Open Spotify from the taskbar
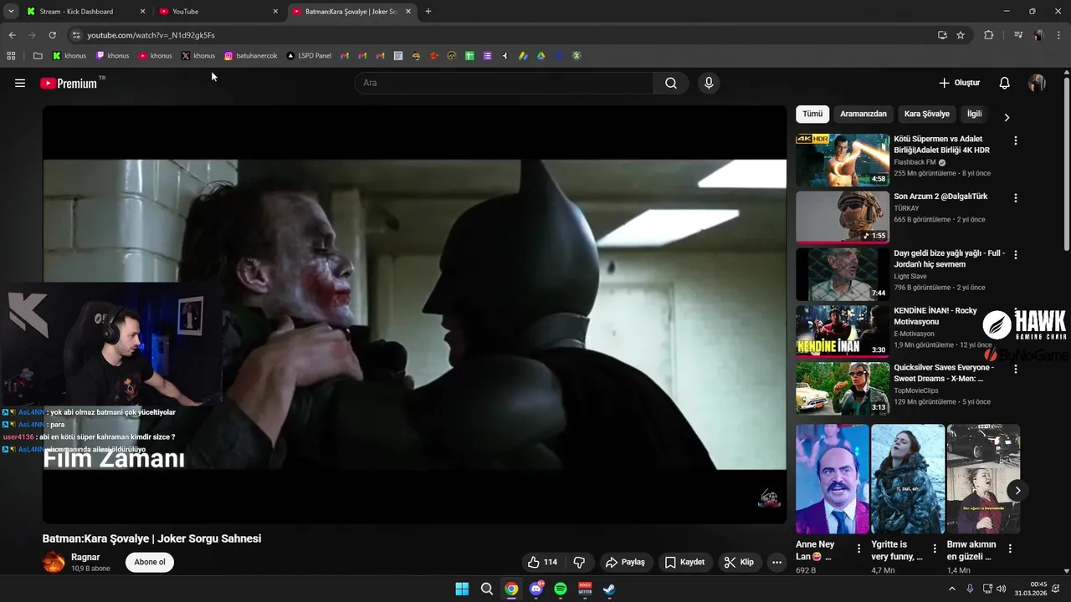1071x602 pixels. (x=561, y=589)
